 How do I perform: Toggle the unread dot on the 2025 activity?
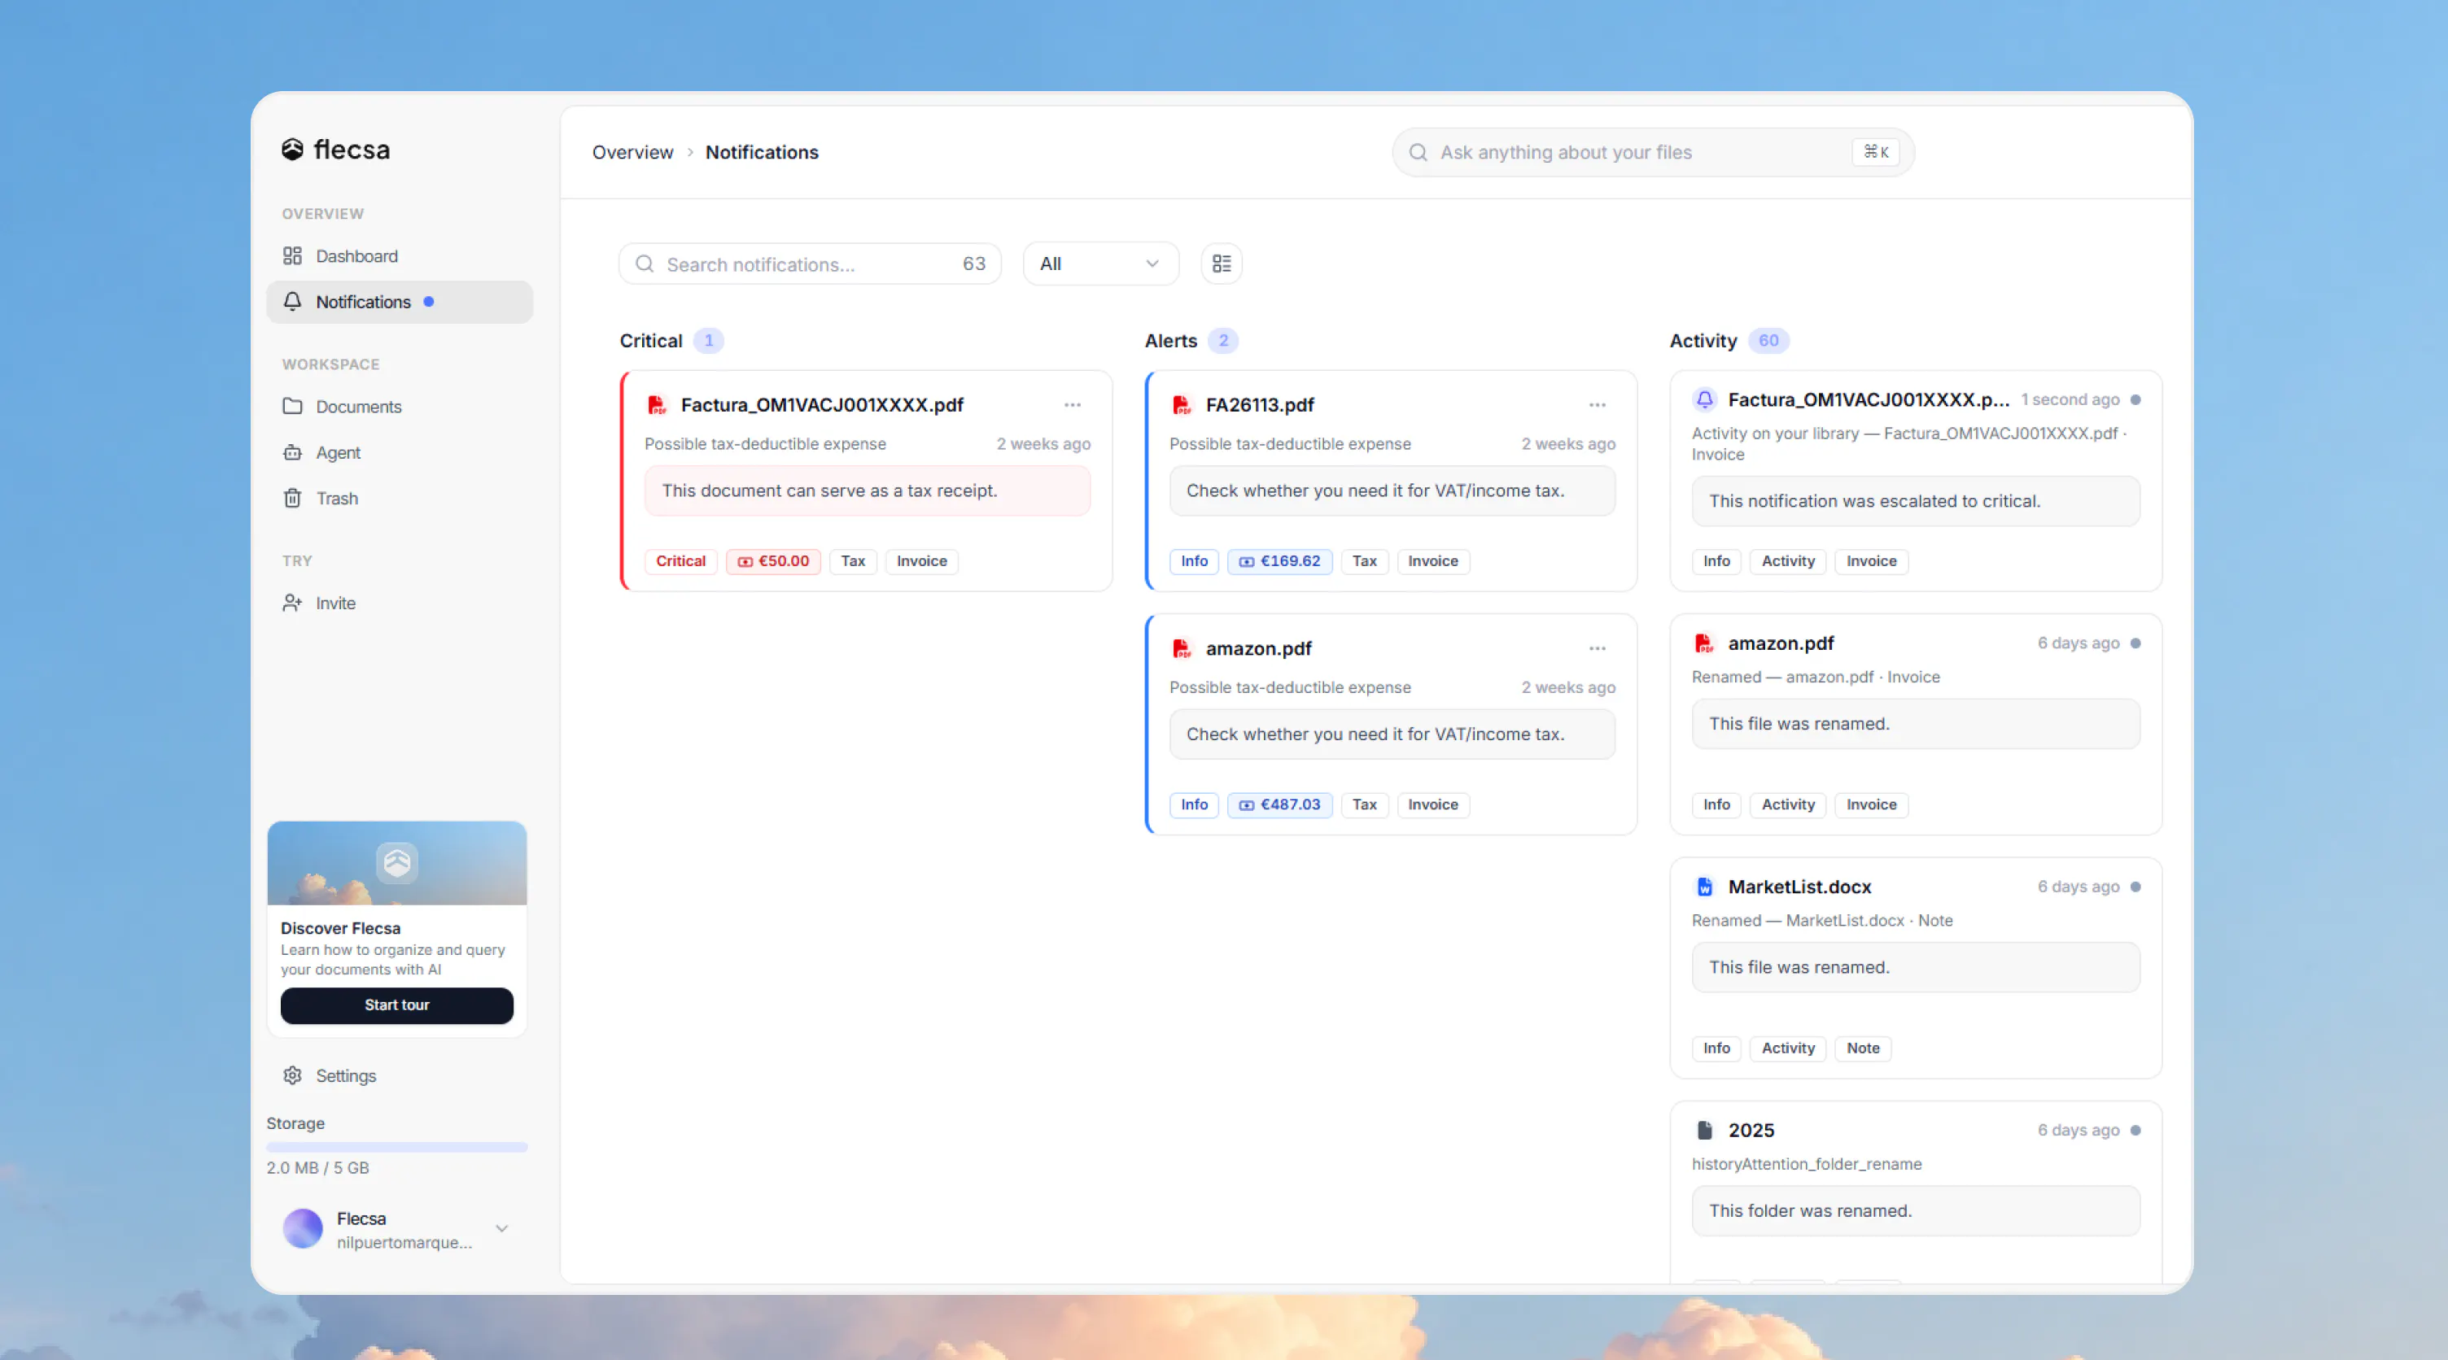(2135, 1129)
